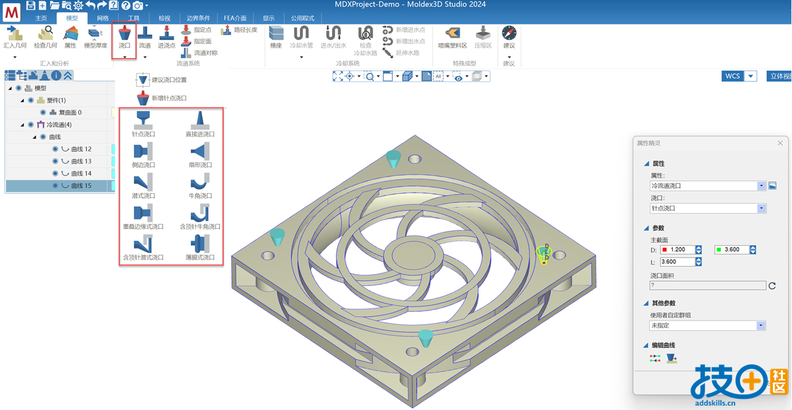Collapse the 塑件(1) tree node arrow
Image resolution: width=792 pixels, height=410 pixels.
click(23, 100)
